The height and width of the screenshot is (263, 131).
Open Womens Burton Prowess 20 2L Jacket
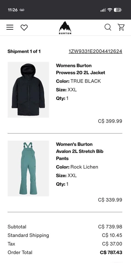[81, 69]
